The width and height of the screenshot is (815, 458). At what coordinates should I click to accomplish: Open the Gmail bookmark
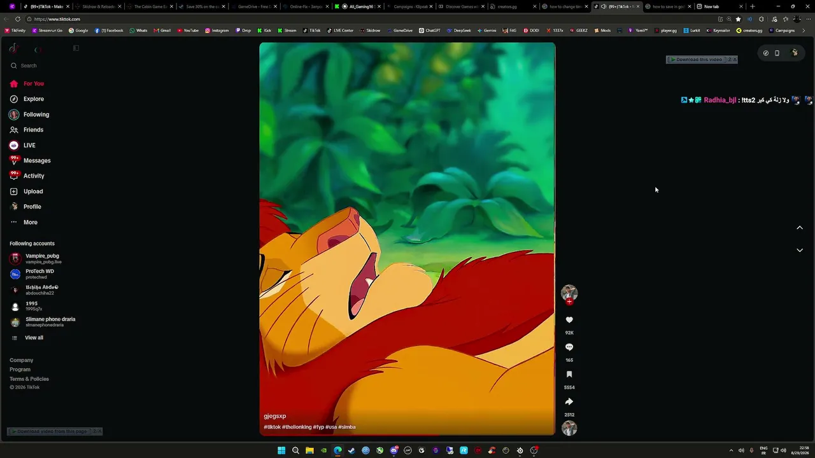click(162, 31)
